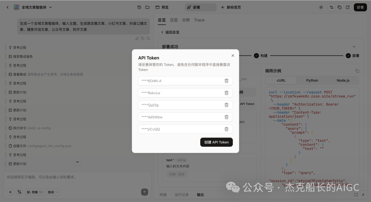
Task: Open 创建文件 config/agent_llm_config.json step
Action: 40,146
